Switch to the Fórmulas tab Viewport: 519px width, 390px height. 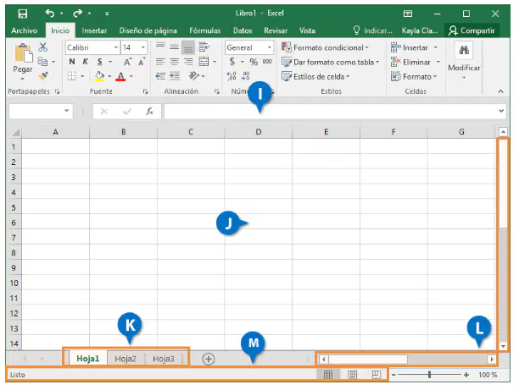[x=205, y=30]
